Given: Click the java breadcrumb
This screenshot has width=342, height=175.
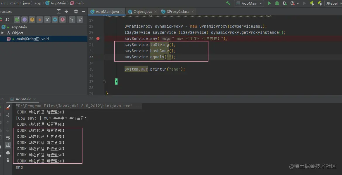Looking at the screenshot, I should pyautogui.click(x=26, y=3).
